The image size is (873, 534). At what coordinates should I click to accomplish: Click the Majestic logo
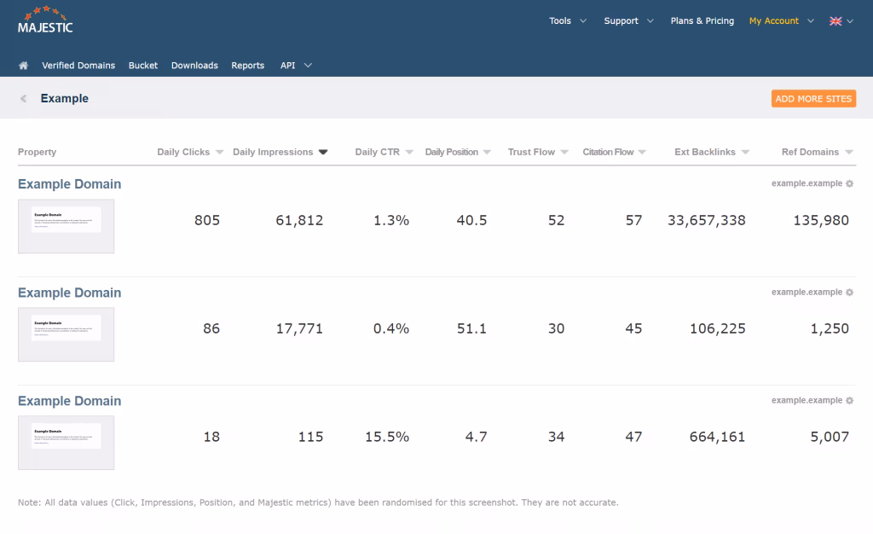click(45, 20)
